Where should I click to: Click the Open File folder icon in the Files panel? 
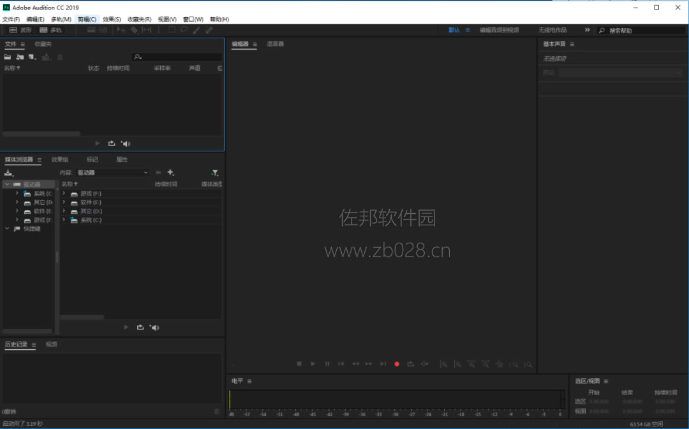coord(8,57)
